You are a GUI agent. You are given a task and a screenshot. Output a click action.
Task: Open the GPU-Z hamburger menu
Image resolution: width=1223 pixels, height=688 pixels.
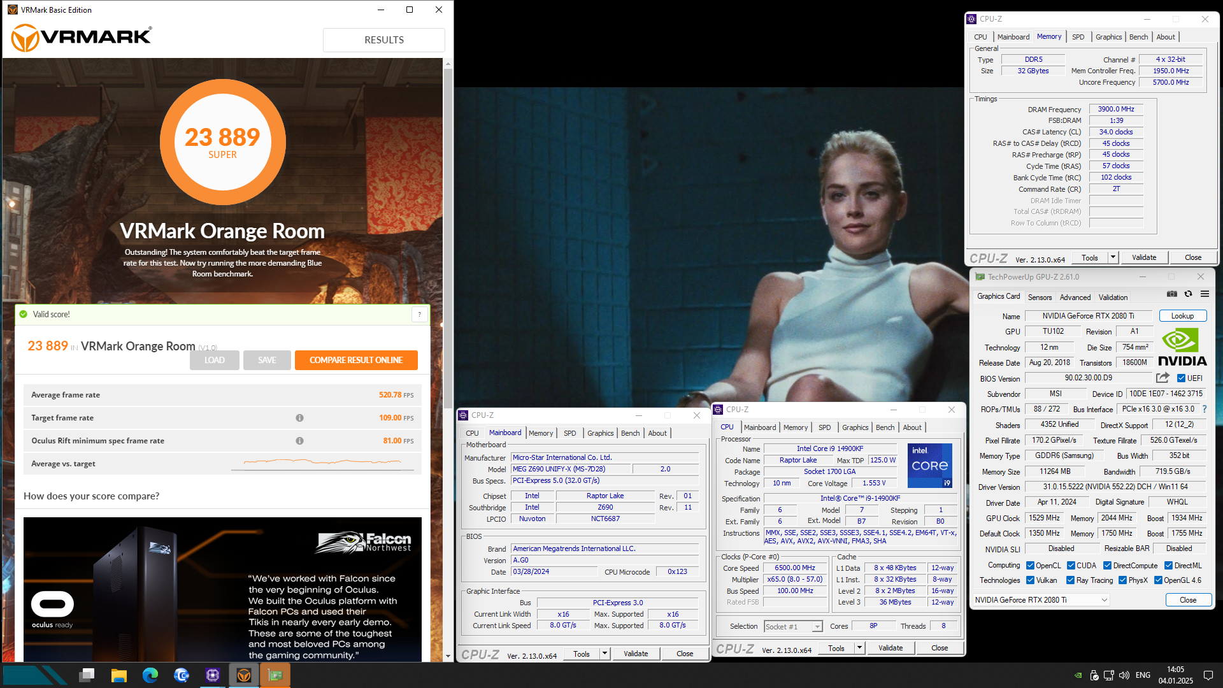click(x=1205, y=294)
